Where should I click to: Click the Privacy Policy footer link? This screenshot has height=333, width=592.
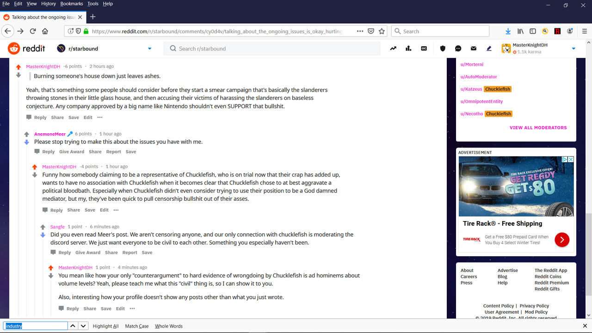point(534,306)
